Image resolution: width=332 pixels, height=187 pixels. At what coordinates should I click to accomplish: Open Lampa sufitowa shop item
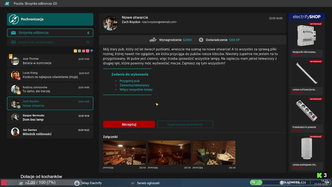[x=307, y=77]
